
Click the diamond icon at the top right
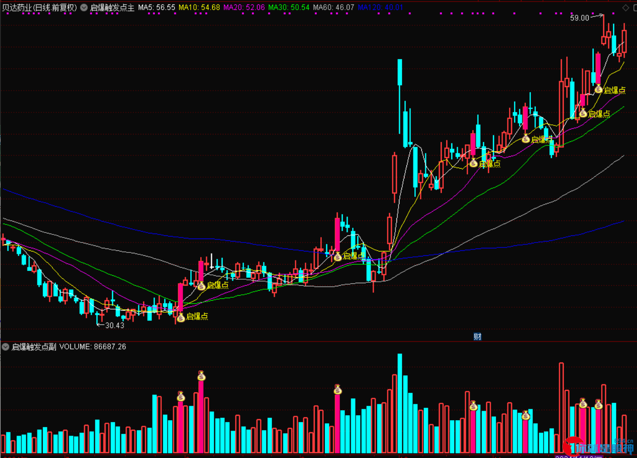tap(626, 7)
